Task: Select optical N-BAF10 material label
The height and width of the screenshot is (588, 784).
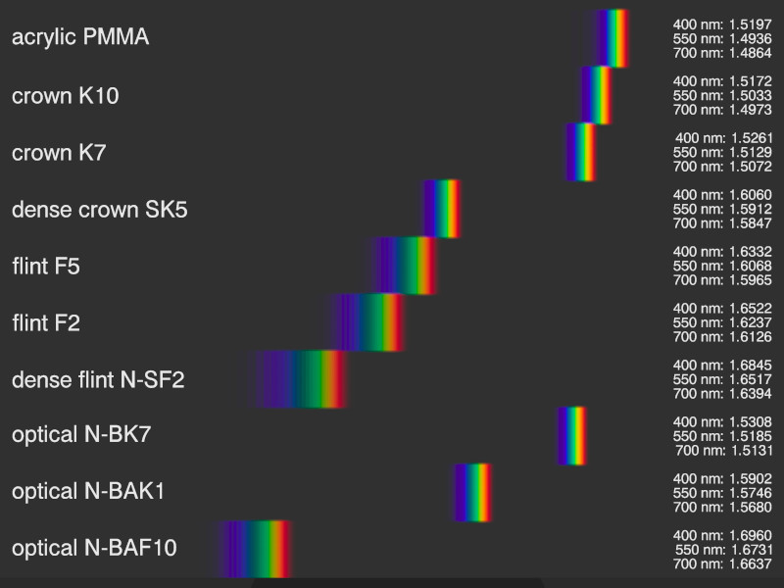Action: tap(94, 549)
